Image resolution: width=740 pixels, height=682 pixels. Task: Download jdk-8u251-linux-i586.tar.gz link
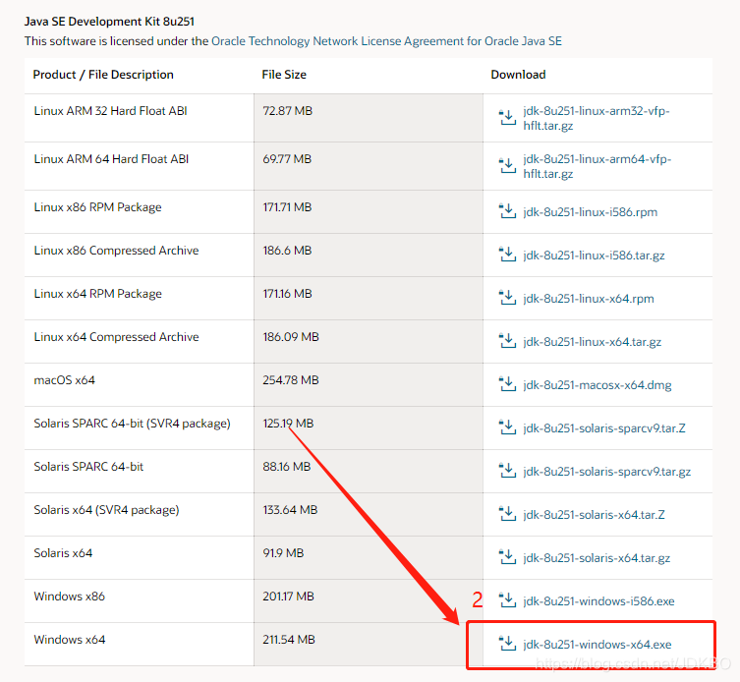click(x=594, y=256)
